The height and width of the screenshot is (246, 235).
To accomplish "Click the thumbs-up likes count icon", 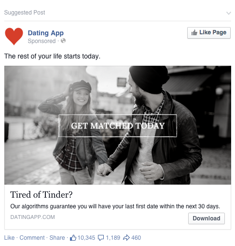I will click(x=73, y=238).
